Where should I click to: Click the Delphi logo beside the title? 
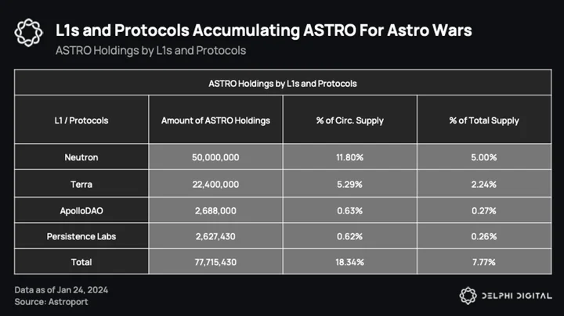point(28,33)
